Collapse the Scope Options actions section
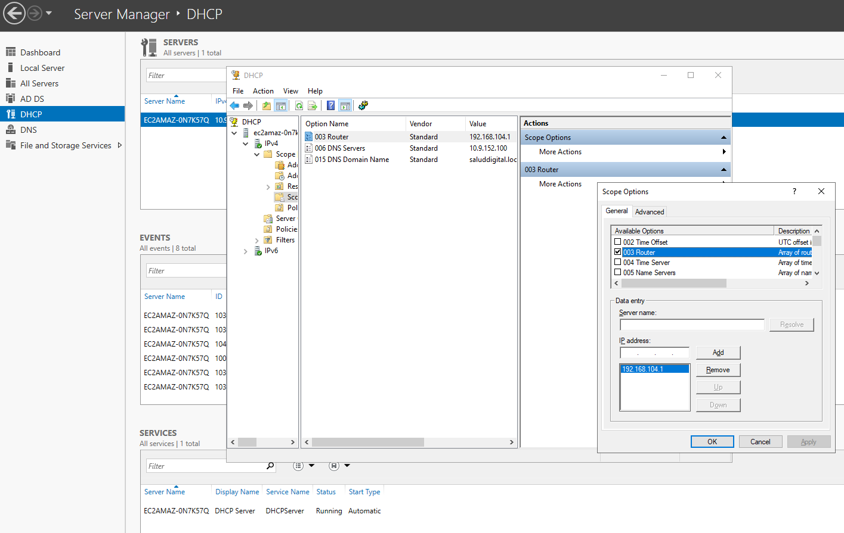 click(724, 138)
